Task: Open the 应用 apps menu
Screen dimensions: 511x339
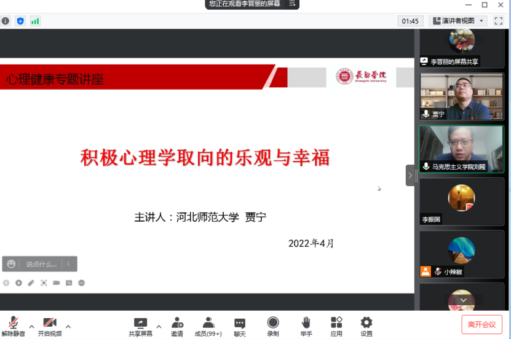Action: pos(336,326)
